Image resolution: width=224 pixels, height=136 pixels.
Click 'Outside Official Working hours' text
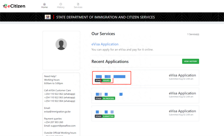(x=60, y=133)
